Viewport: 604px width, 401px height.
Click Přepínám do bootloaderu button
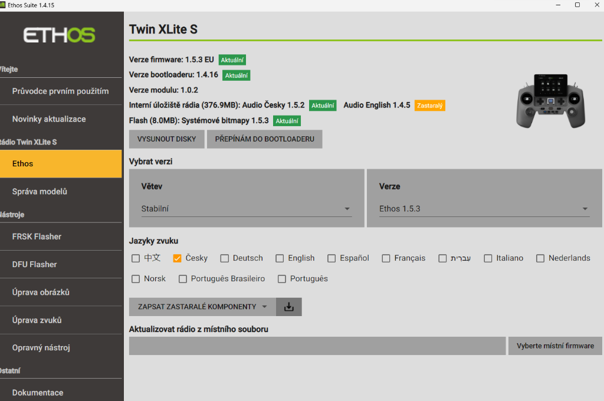[264, 139]
